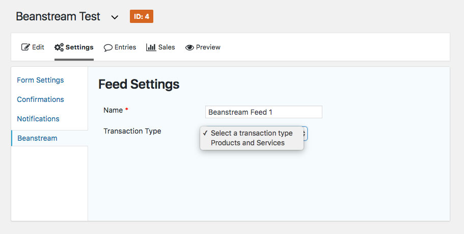Click the Name field label
The width and height of the screenshot is (464, 234).
tap(113, 110)
